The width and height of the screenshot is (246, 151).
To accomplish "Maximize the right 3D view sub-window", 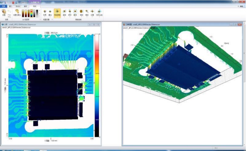I will coord(236,24).
